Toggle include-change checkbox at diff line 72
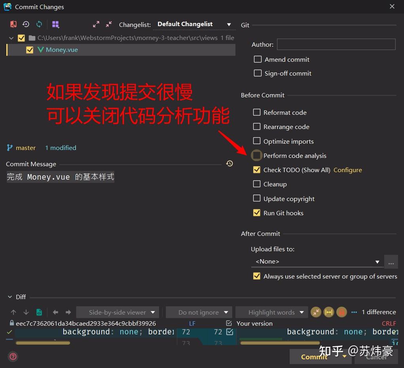Viewport: 404px width, 368px height. pyautogui.click(x=230, y=332)
